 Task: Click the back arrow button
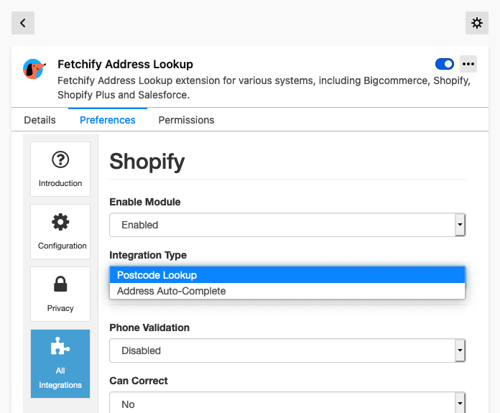click(23, 23)
